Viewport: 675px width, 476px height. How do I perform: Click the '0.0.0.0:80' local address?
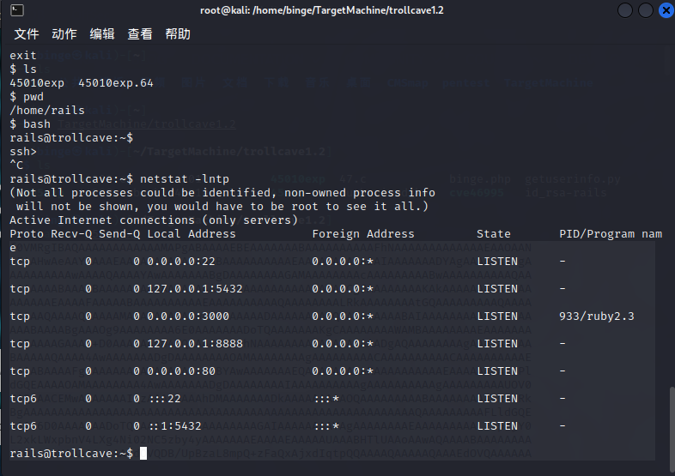point(181,371)
